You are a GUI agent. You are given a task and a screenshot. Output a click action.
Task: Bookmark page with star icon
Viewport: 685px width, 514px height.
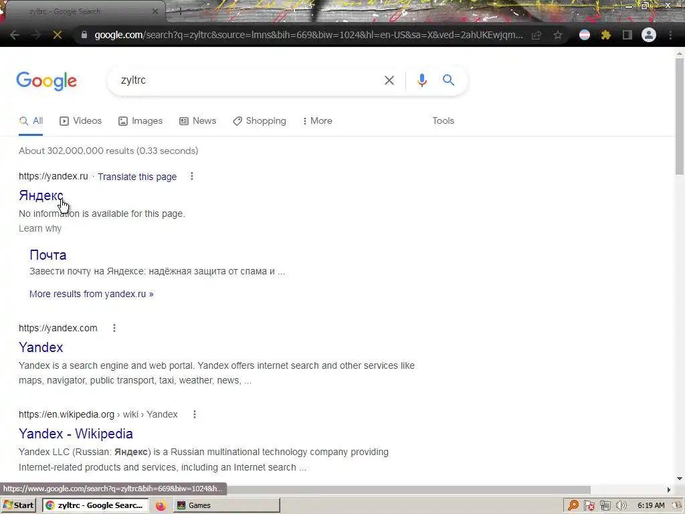[558, 35]
